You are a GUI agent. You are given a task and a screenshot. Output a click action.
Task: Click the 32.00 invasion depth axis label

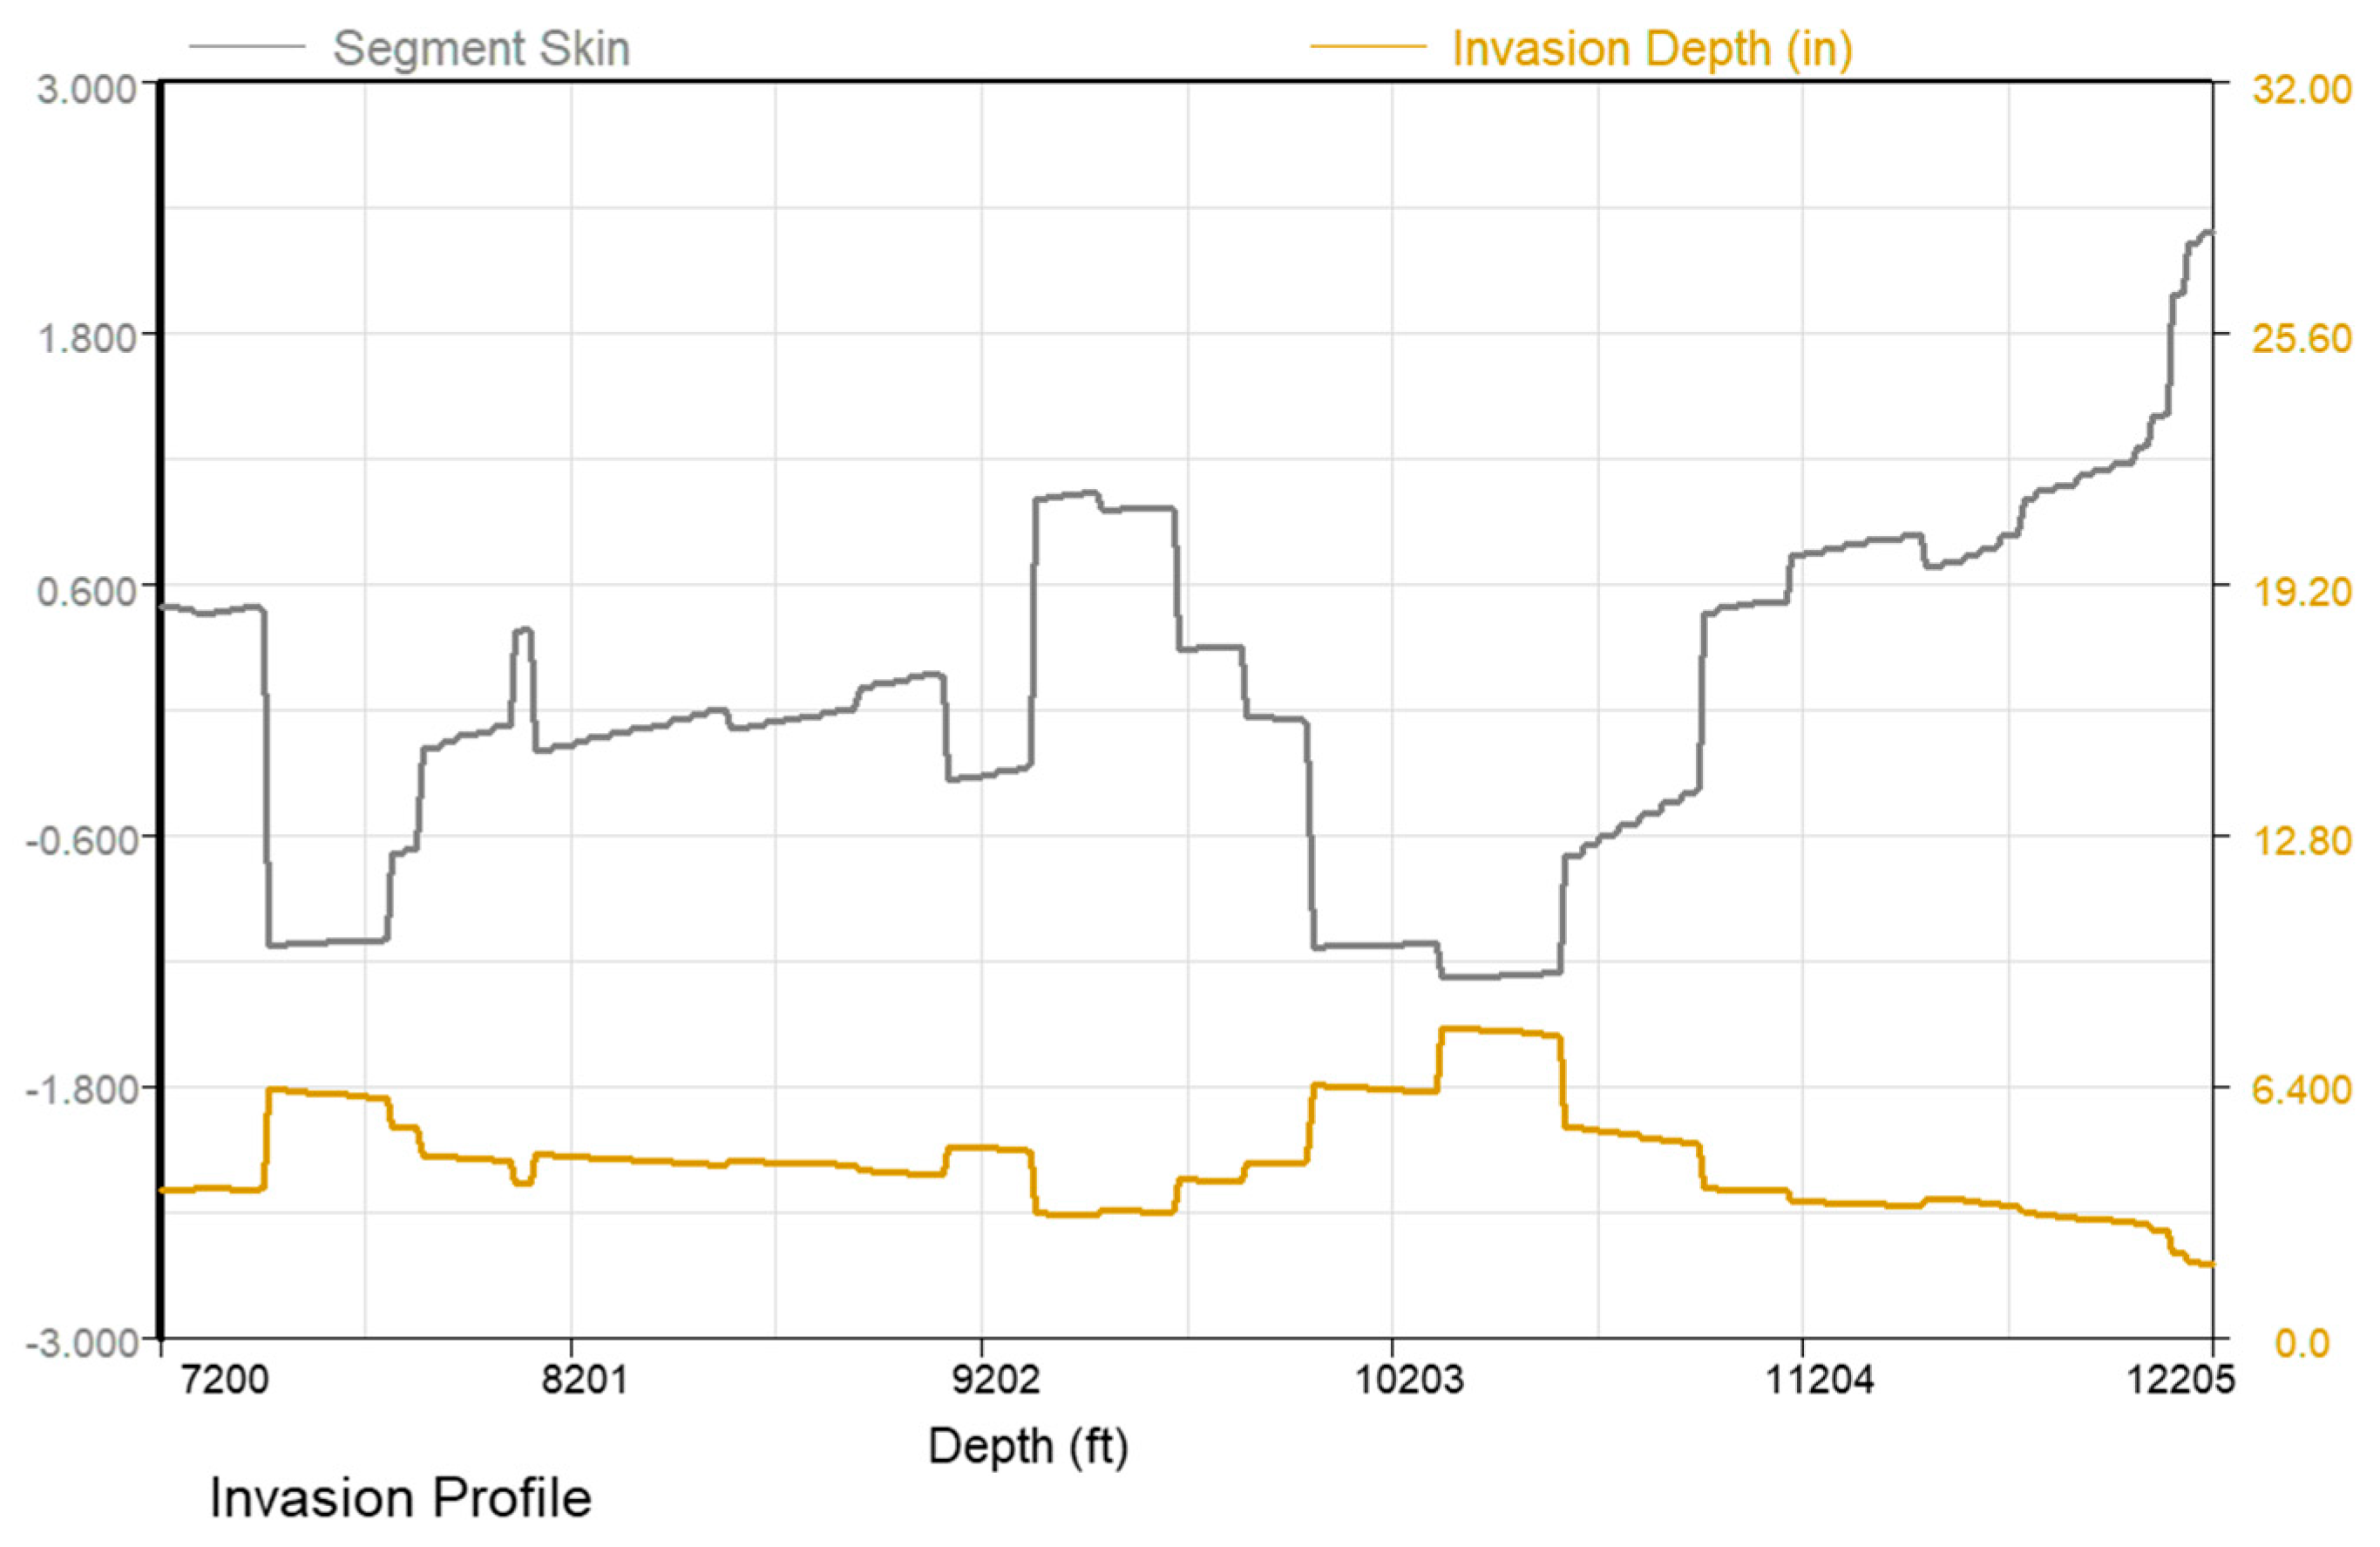point(2301,89)
